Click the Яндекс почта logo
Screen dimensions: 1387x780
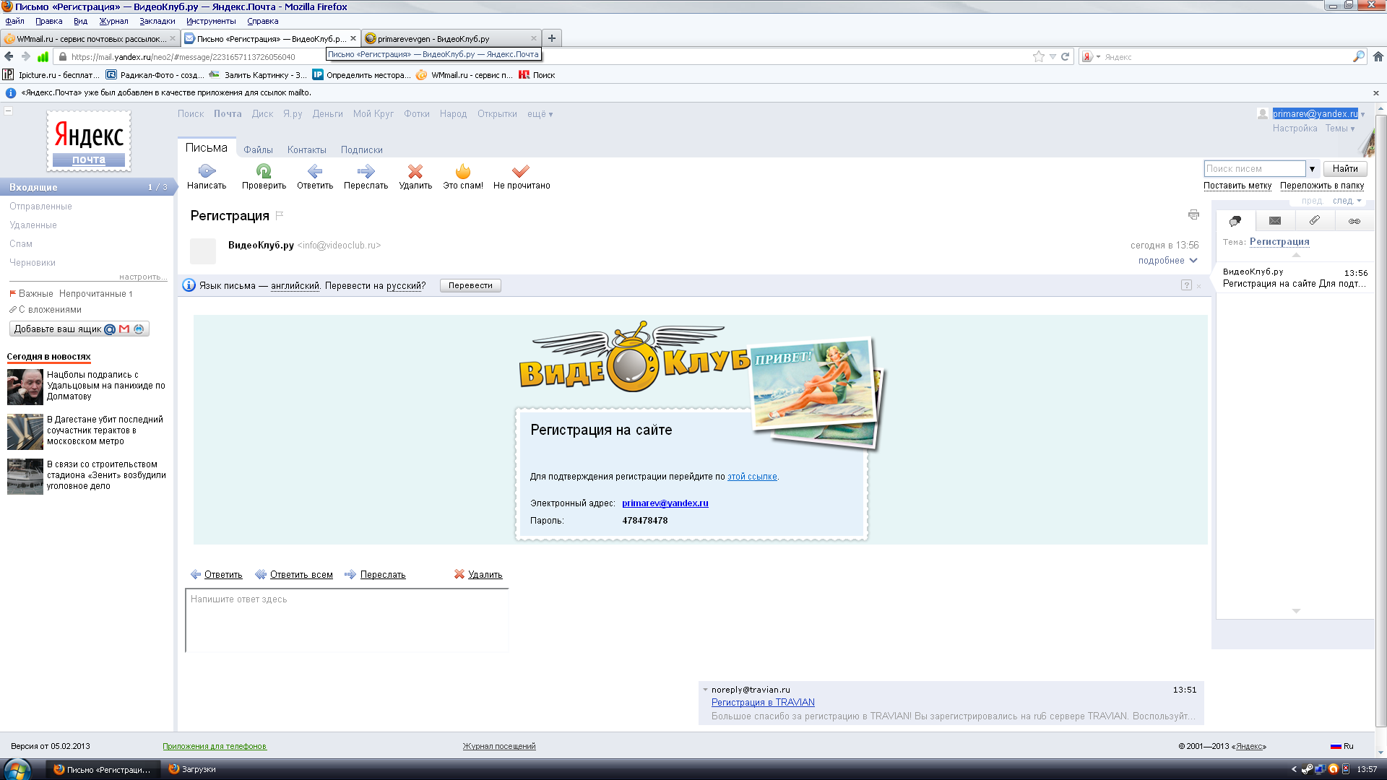point(89,142)
